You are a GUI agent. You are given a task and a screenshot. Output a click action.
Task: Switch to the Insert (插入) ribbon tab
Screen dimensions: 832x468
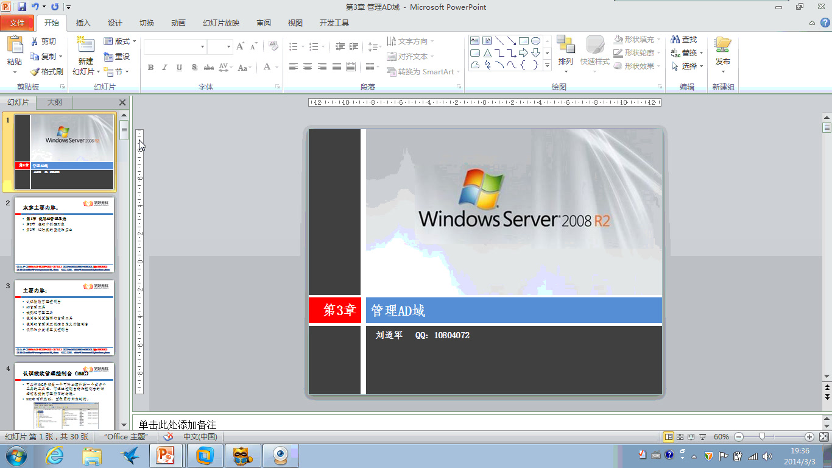[83, 23]
